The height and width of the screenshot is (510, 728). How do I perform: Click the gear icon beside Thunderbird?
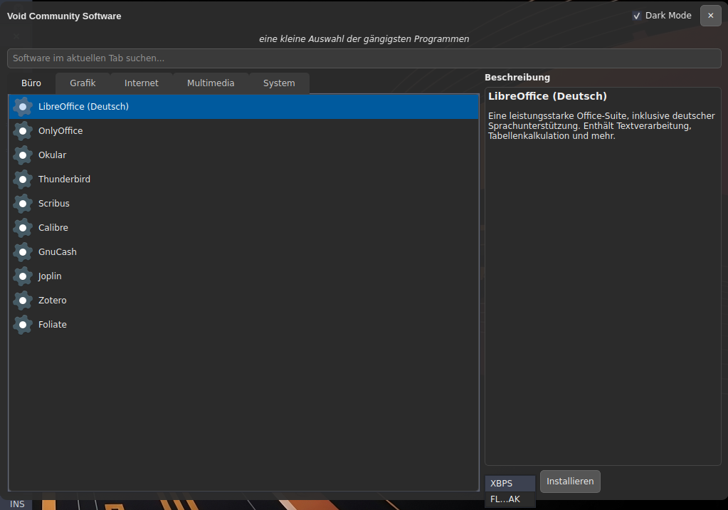(23, 179)
